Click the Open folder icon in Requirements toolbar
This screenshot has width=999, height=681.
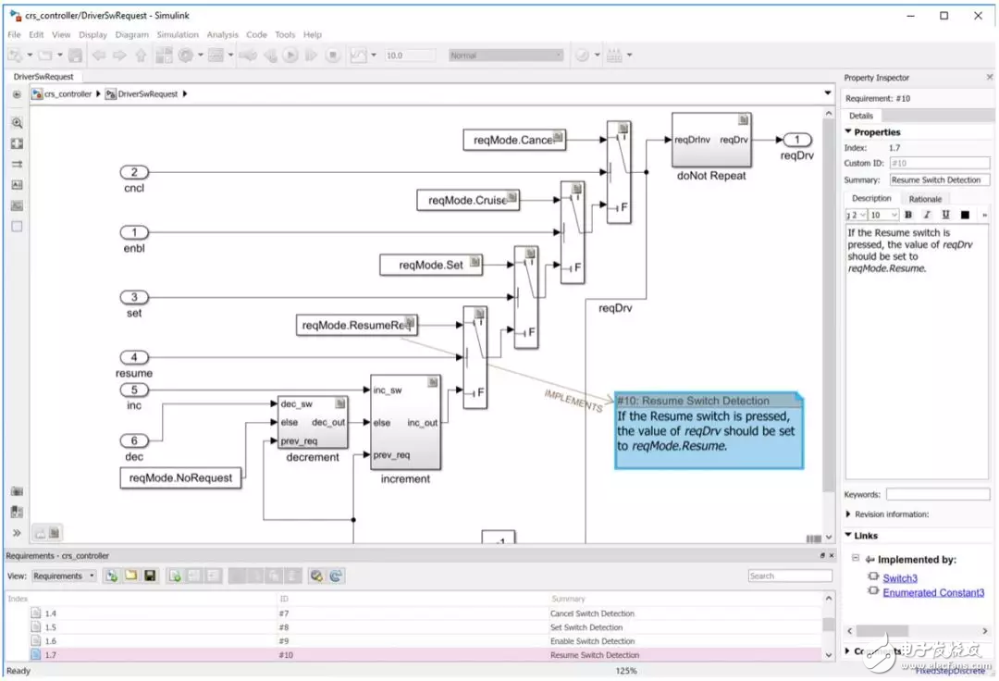point(130,576)
